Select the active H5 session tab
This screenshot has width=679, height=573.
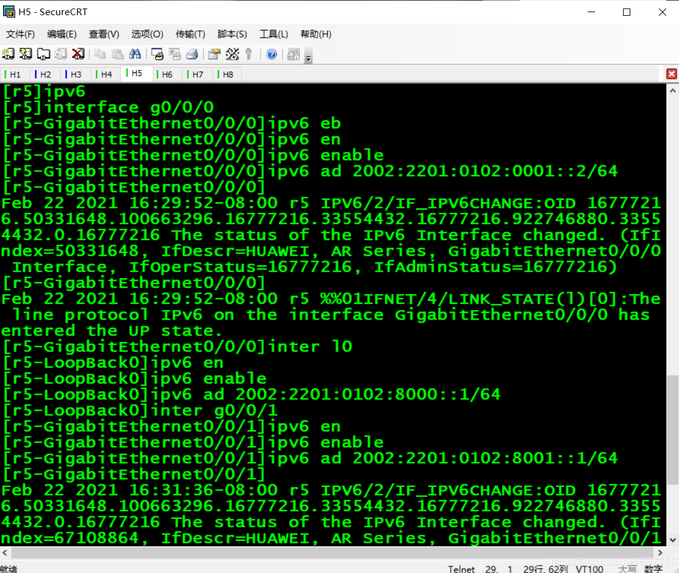[x=137, y=74]
